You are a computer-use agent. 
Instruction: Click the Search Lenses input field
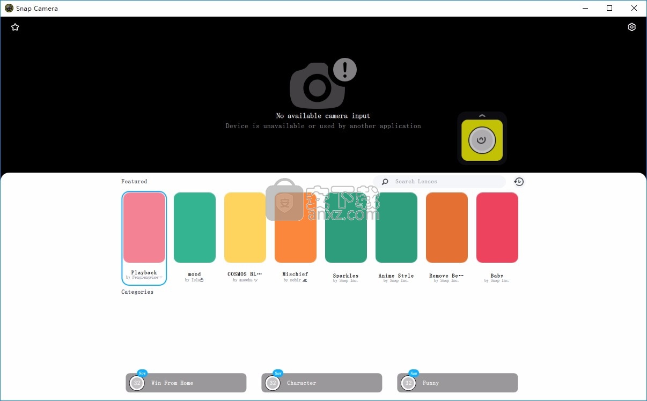(439, 182)
